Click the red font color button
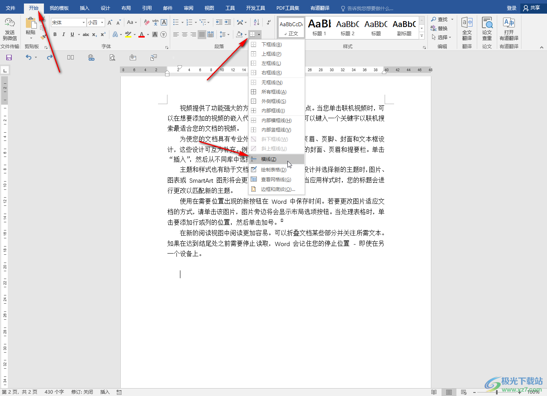The image size is (547, 396). (x=142, y=34)
